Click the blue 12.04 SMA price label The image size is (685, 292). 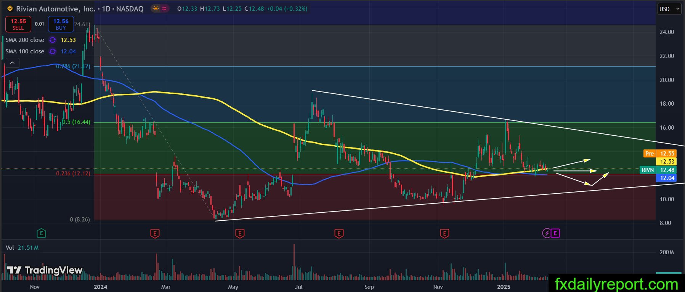(667, 178)
